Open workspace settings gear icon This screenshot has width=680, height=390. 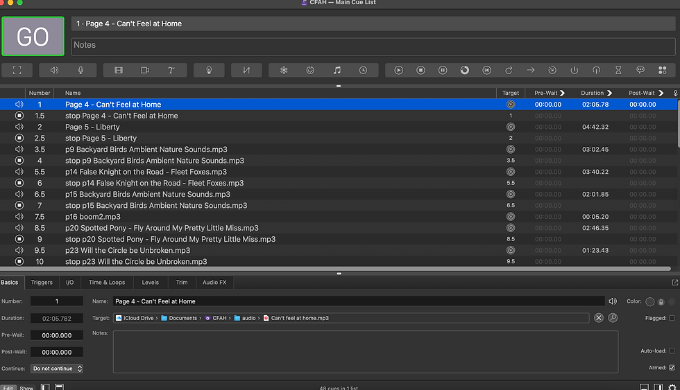pyautogui.click(x=672, y=387)
